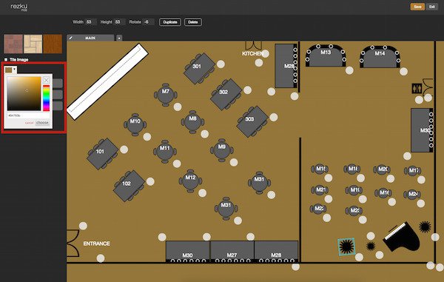444x282 pixels.
Task: Click the Height input field
Action: point(119,22)
